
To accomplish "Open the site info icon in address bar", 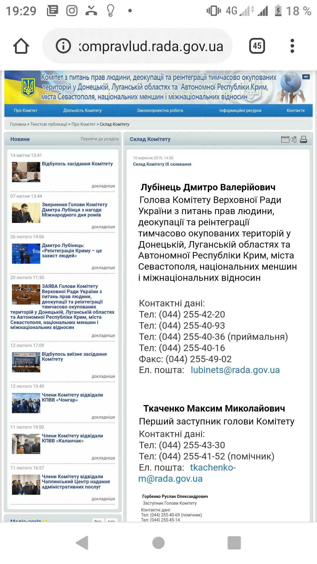I will (63, 46).
